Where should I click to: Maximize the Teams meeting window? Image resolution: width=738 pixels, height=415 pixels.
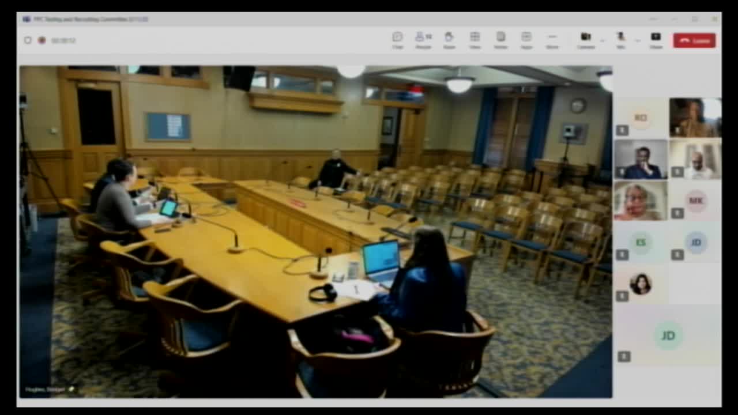(x=694, y=19)
